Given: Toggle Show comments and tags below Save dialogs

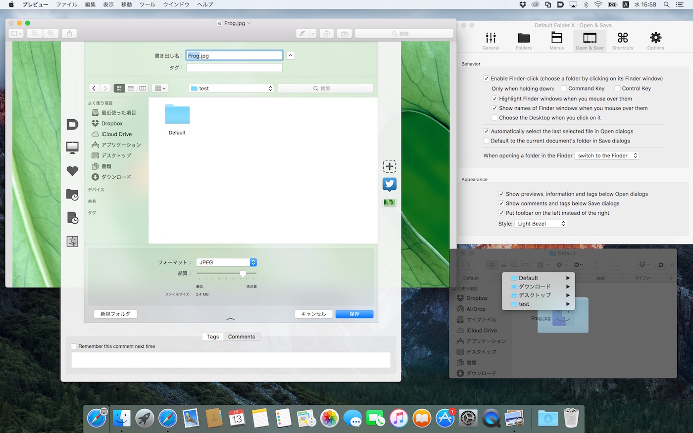Looking at the screenshot, I should coord(501,203).
